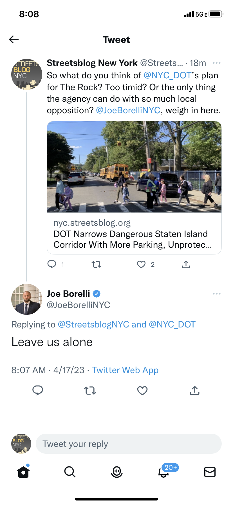The width and height of the screenshot is (233, 505).
Task: Open the @NYC_DOT mention in Streetsblog tweet
Action: 167,75
